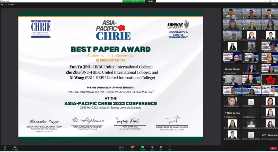Click the green share screen icon
278x152 pixels.
tap(143, 147)
